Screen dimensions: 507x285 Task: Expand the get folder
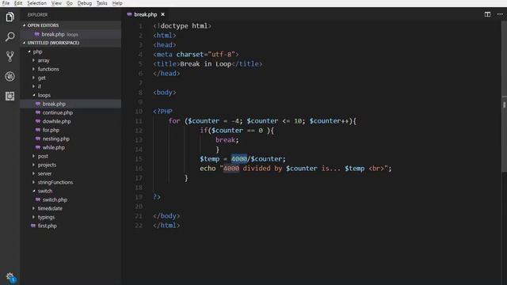point(33,78)
